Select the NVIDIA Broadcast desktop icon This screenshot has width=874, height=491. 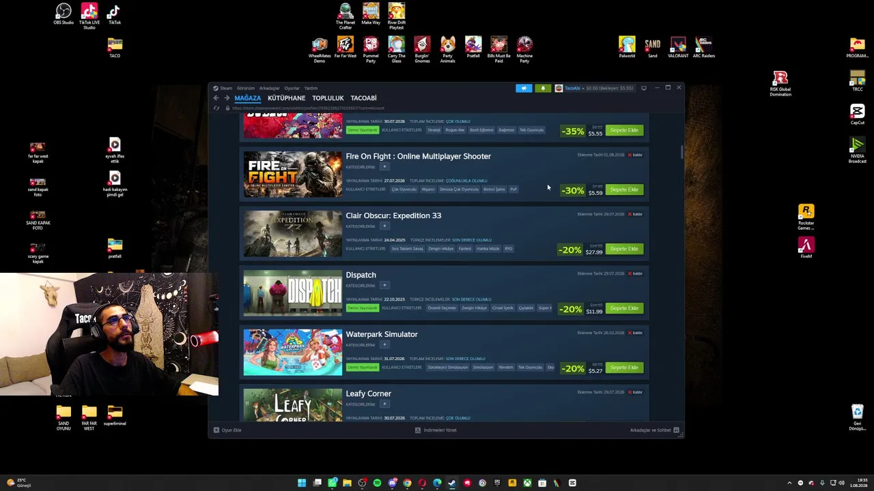pyautogui.click(x=858, y=149)
